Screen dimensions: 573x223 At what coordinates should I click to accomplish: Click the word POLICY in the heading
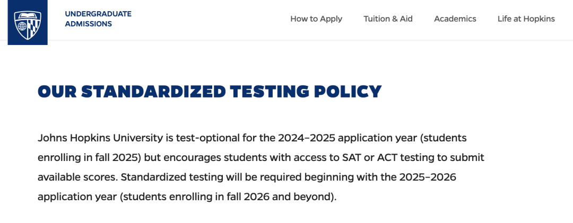point(348,91)
